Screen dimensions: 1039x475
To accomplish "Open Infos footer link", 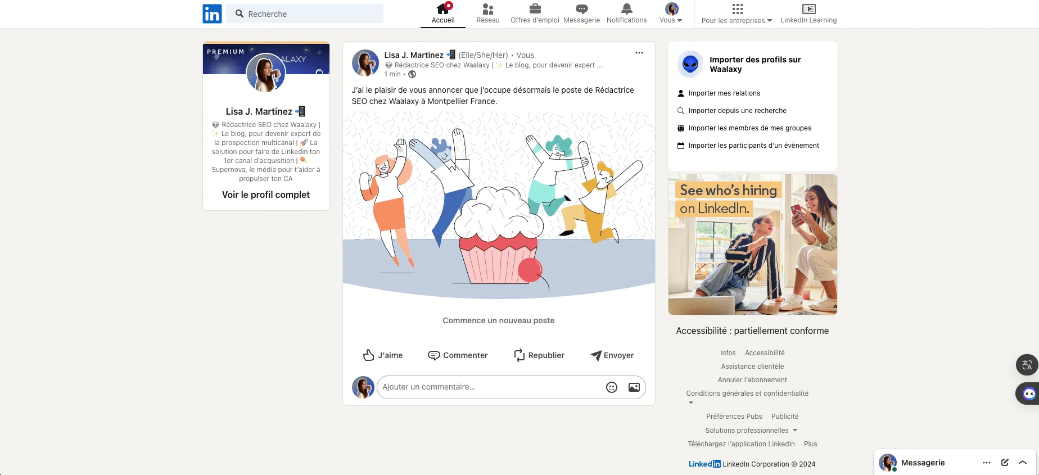I will [728, 353].
